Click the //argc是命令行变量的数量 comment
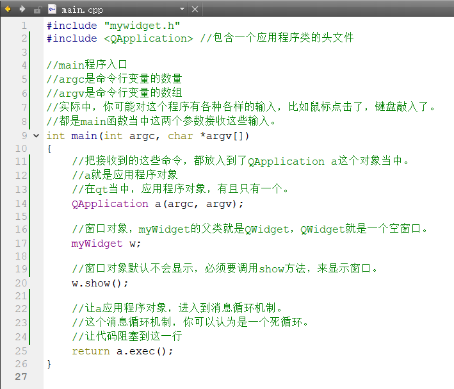 pos(115,79)
